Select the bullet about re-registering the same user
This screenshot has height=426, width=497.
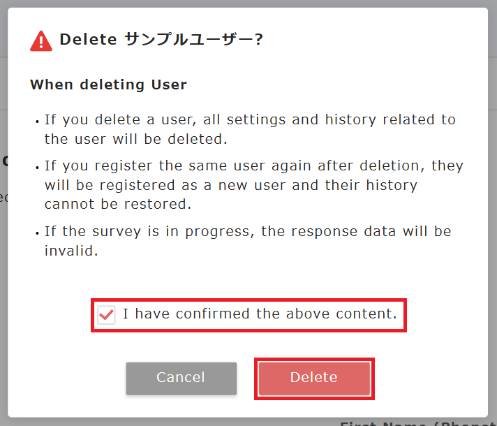click(253, 185)
